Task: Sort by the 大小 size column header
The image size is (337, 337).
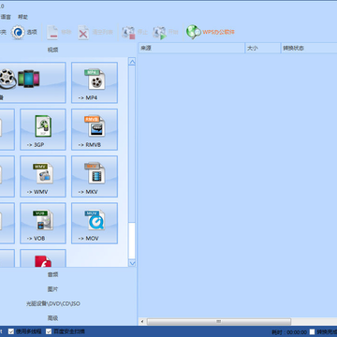Action: pyautogui.click(x=263, y=49)
